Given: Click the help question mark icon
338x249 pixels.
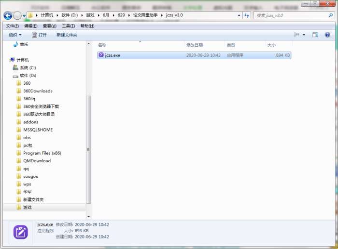Looking at the screenshot, I should (327, 35).
